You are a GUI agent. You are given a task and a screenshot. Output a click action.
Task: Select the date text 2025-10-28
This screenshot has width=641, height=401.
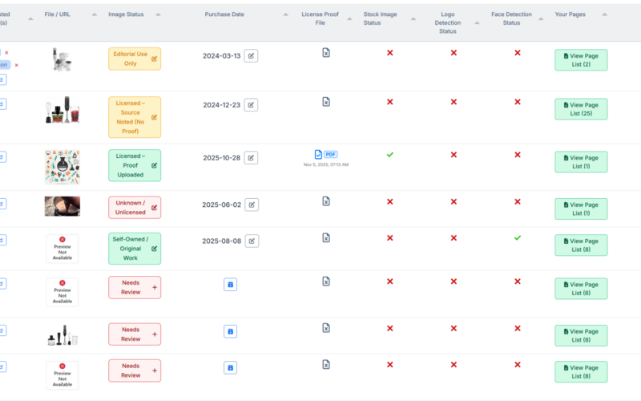click(x=222, y=158)
